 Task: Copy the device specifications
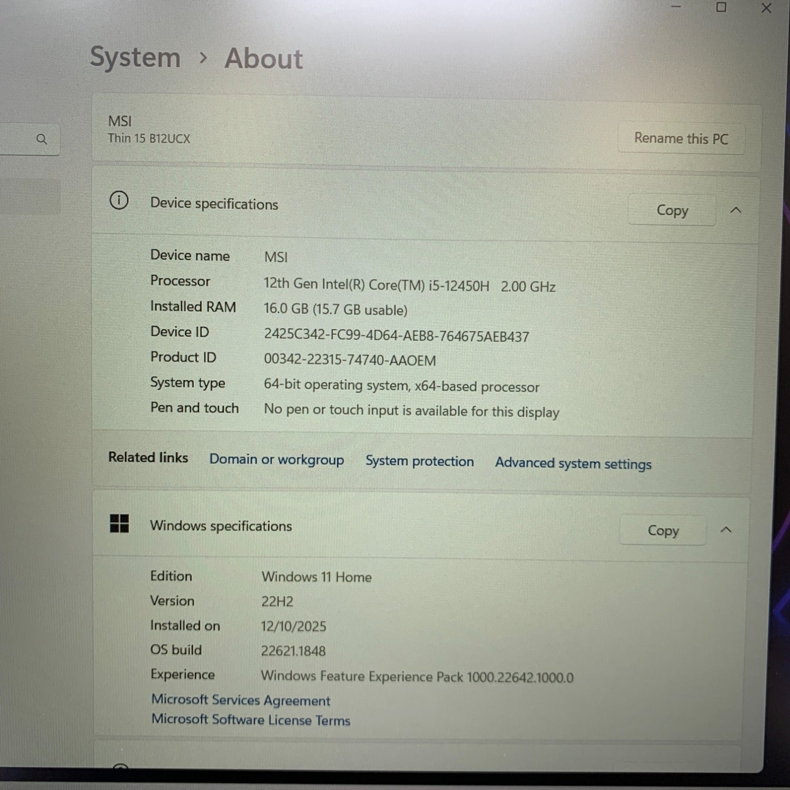[x=672, y=210]
